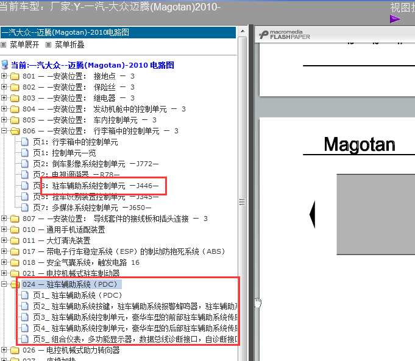Click the 菜单展开 expand icon
The height and width of the screenshot is (361, 415).
pyautogui.click(x=3, y=45)
